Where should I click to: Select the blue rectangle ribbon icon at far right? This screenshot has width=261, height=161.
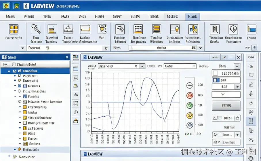(x=251, y=29)
